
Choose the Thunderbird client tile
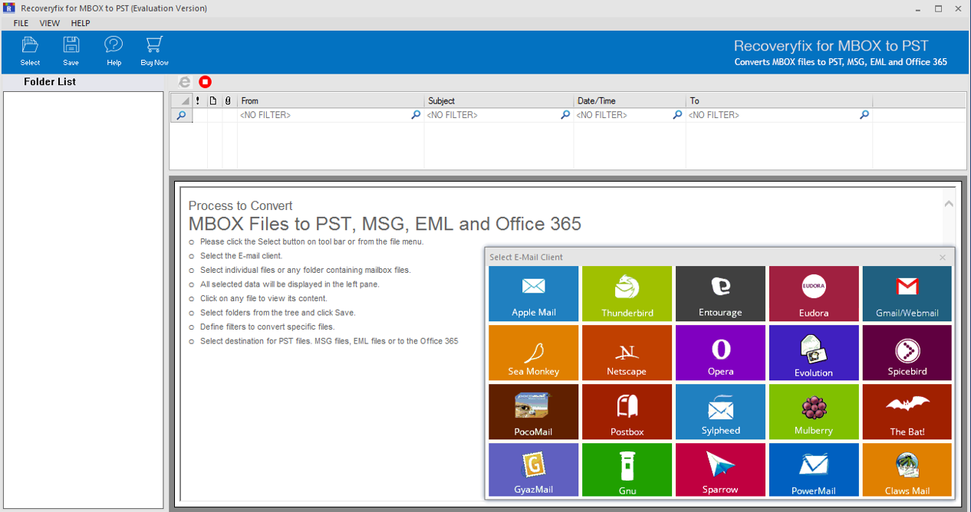point(627,294)
